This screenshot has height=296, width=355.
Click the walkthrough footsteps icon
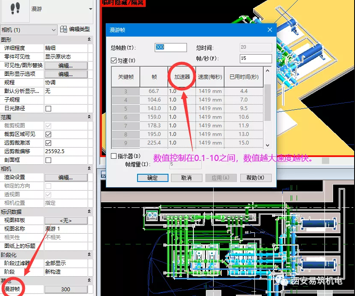tap(15, 9)
